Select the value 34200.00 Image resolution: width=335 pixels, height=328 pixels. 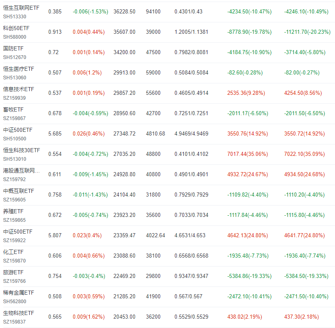point(124,52)
